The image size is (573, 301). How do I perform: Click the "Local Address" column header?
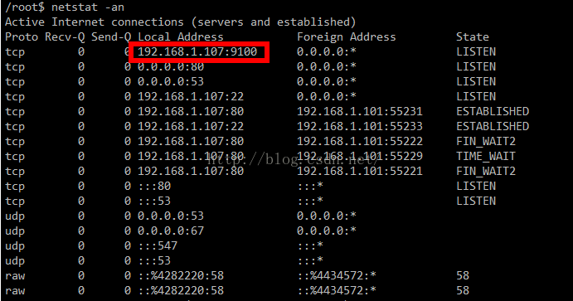pyautogui.click(x=181, y=37)
